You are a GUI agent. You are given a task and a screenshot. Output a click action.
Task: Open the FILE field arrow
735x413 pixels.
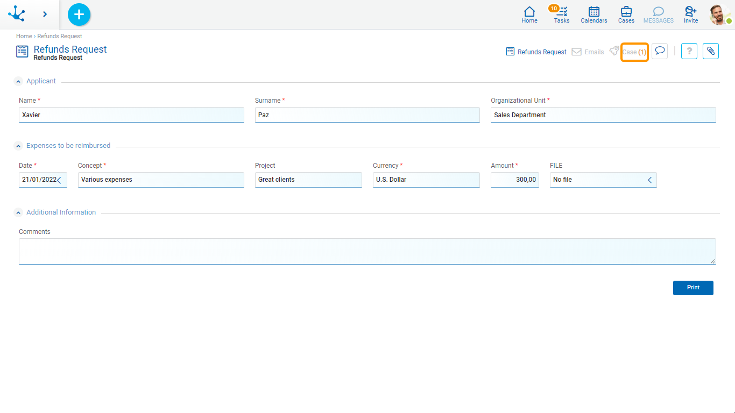[649, 180]
